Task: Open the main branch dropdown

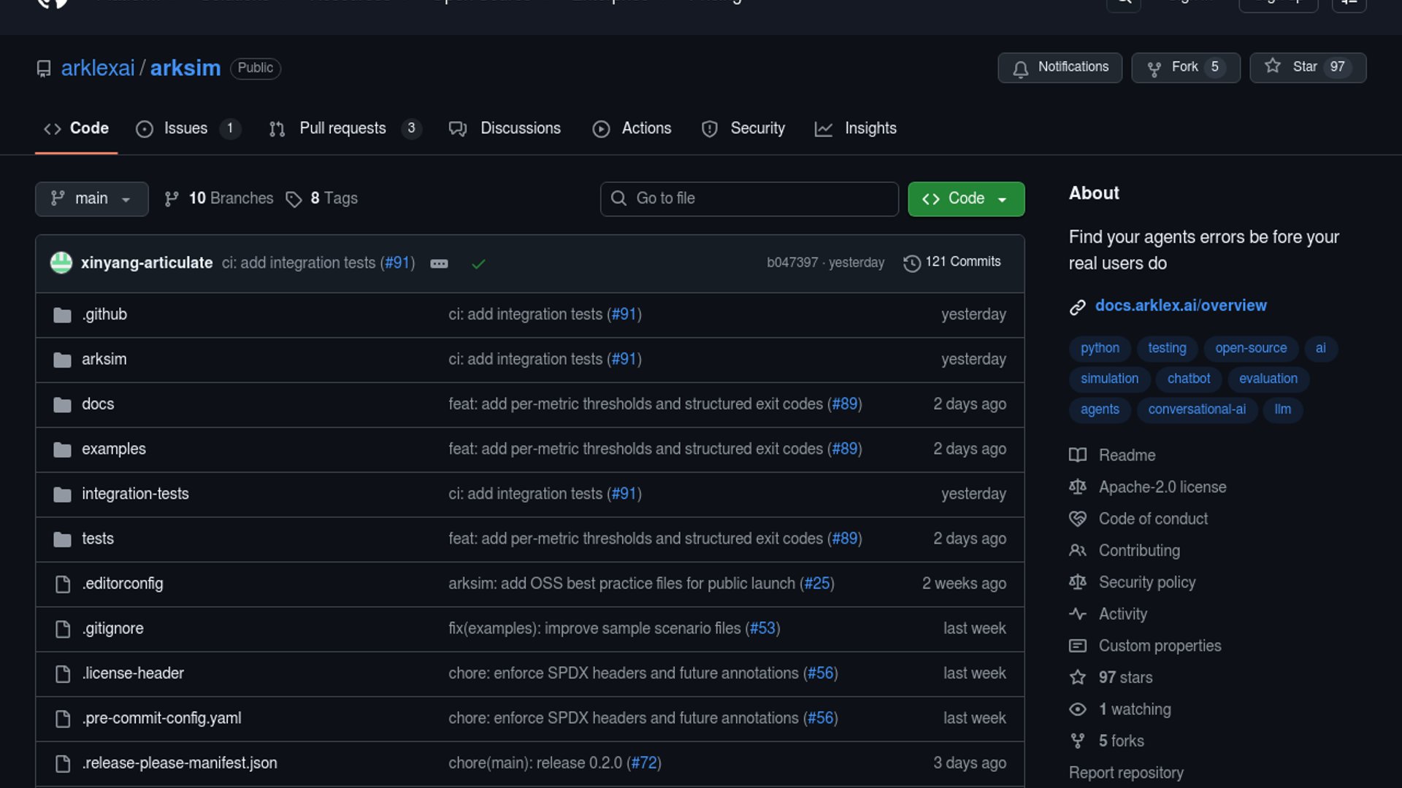Action: tap(91, 199)
